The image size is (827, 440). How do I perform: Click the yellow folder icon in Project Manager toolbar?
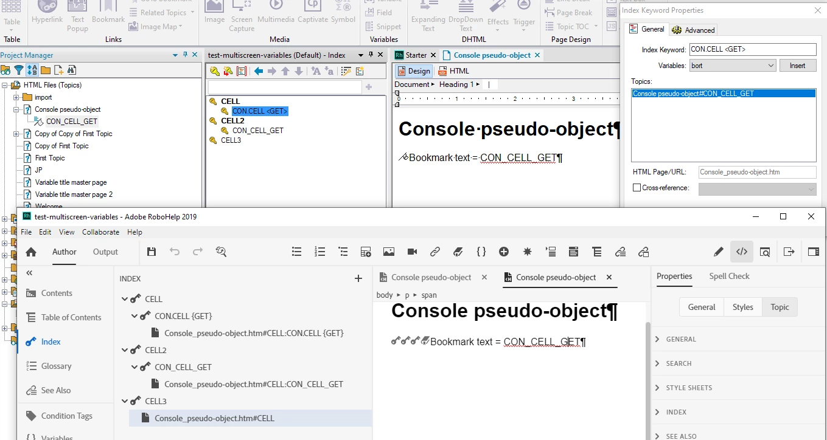(x=46, y=70)
